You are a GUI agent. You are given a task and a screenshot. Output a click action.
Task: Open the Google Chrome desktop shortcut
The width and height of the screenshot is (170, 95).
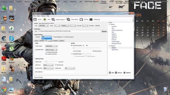click(x=4, y=89)
